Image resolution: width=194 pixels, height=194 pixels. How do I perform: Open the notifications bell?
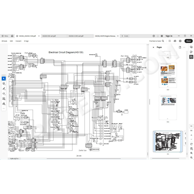158,36
